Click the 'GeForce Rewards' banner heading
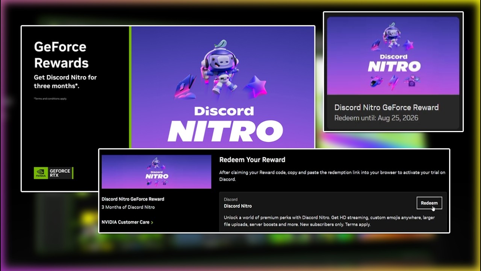 click(61, 55)
